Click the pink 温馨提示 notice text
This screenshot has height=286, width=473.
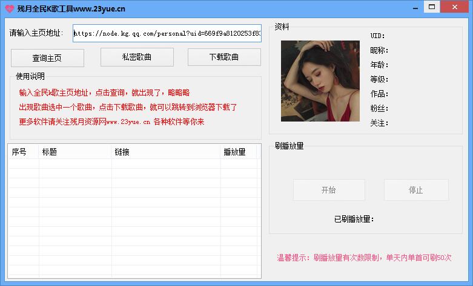tap(364, 258)
